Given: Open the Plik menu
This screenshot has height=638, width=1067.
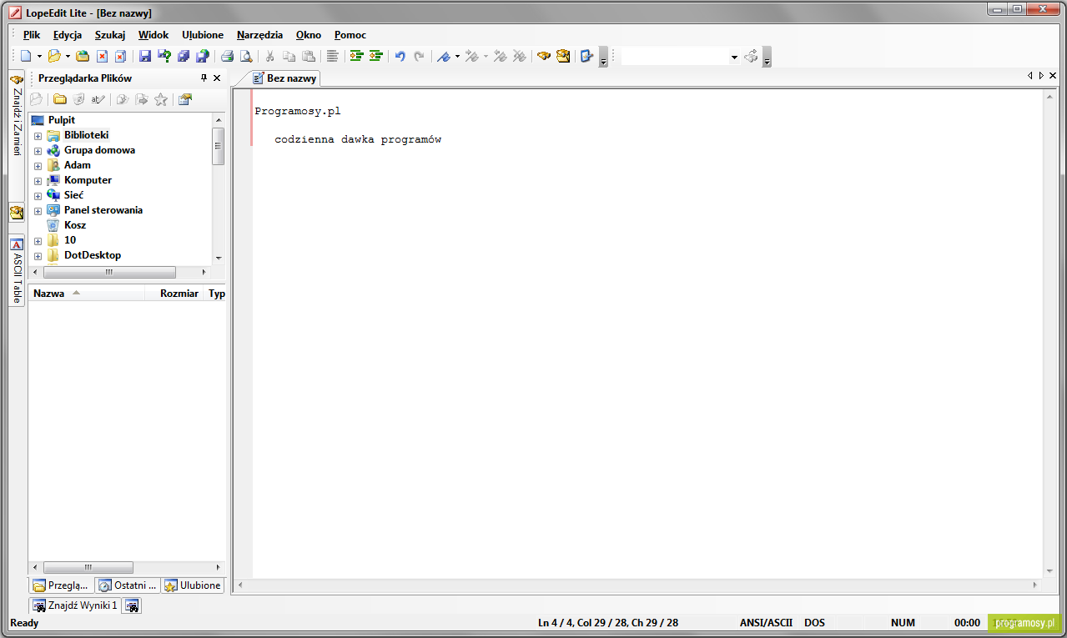Looking at the screenshot, I should pos(32,35).
